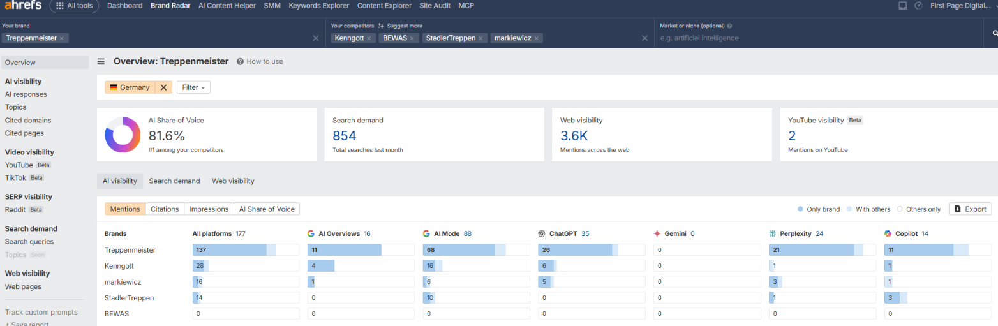The width and height of the screenshot is (998, 326).
Task: Open Cited pages in sidebar
Action: (x=24, y=133)
